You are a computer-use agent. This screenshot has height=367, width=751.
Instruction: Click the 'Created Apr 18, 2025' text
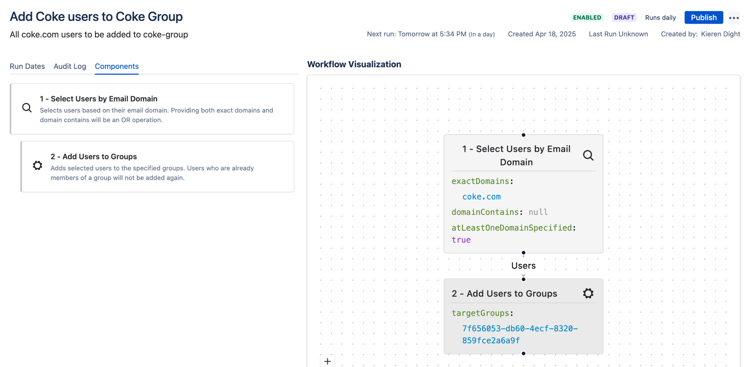pos(542,34)
